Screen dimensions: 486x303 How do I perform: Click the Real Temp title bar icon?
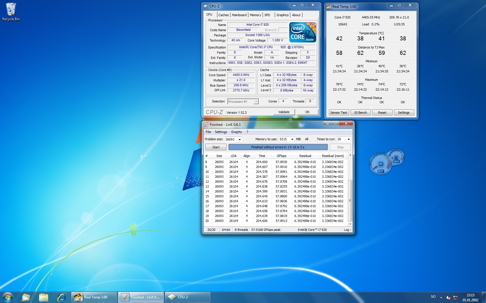(x=329, y=6)
